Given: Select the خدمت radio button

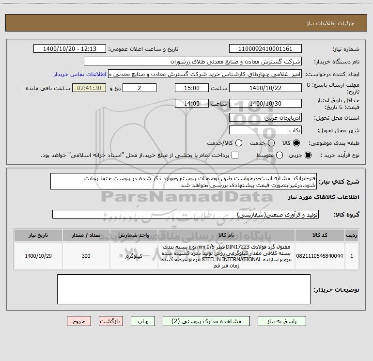Looking at the screenshot, I should tap(271, 143).
